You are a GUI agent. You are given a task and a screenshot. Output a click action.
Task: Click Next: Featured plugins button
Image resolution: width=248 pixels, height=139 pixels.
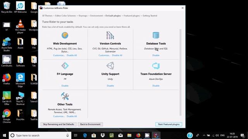click(169, 124)
